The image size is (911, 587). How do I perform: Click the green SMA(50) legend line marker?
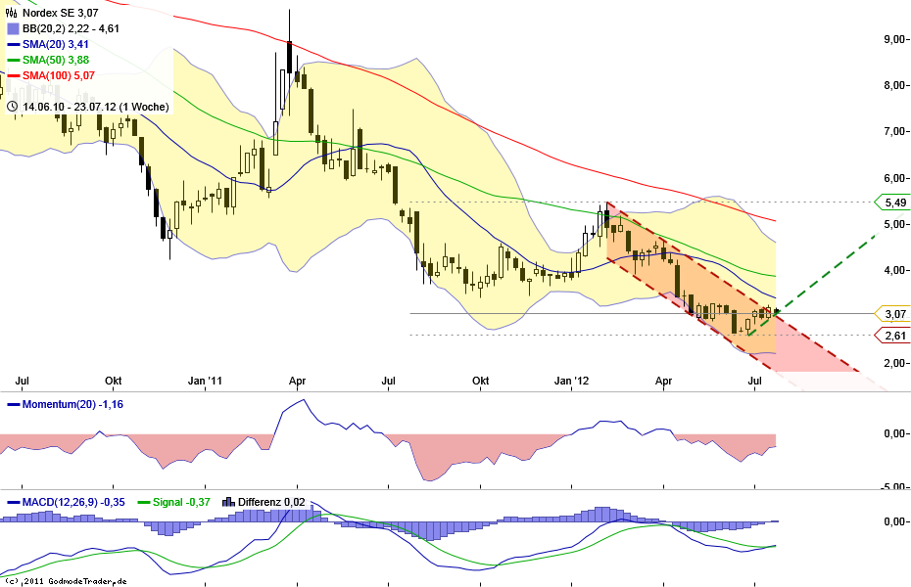(13, 60)
